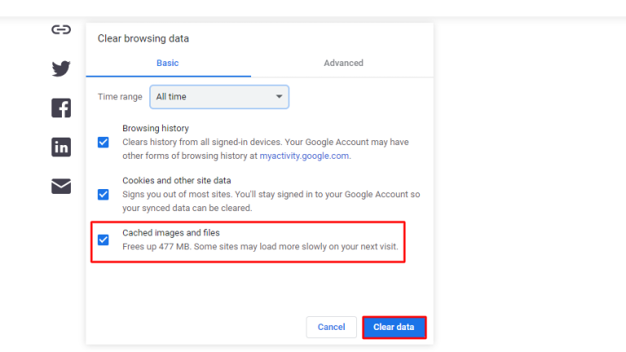This screenshot has width=626, height=352.
Task: Uncheck the Browsing history checkbox
Action: [x=103, y=142]
